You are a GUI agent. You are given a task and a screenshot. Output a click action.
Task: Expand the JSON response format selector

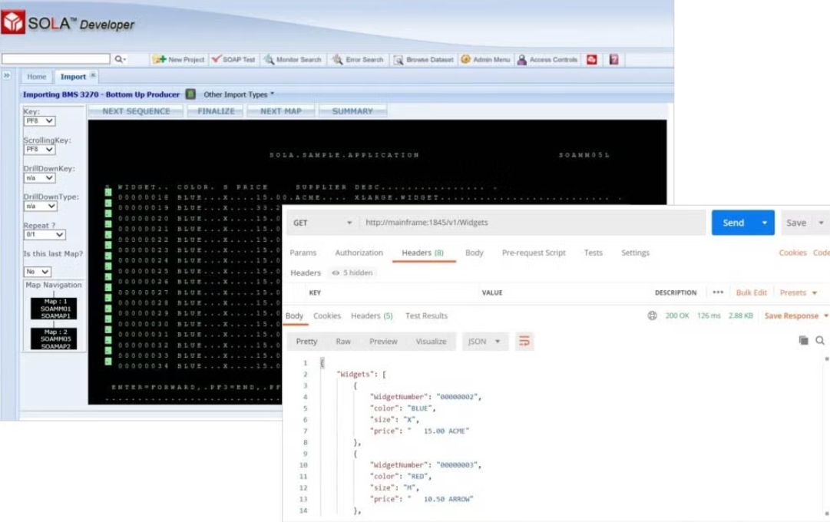[x=484, y=341]
